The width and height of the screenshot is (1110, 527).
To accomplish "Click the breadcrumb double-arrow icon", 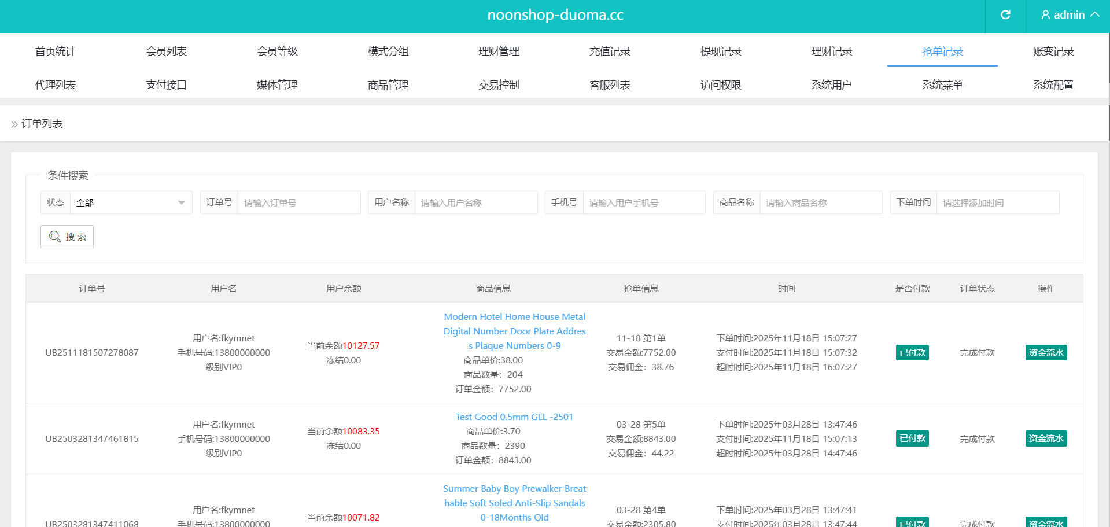I will (14, 124).
